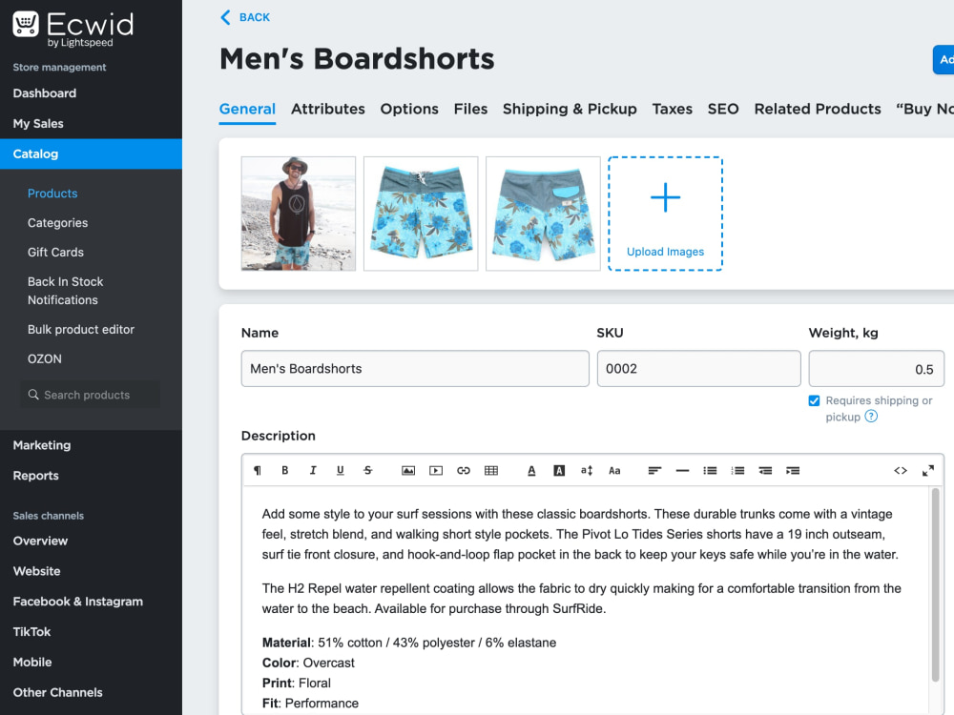Click the SKU input field
Screen dimensions: 954x715
(x=698, y=368)
